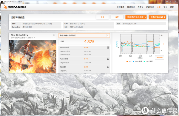179x116 pixels.
Task: Open the 自定义 custom tab
Action: point(141,7)
